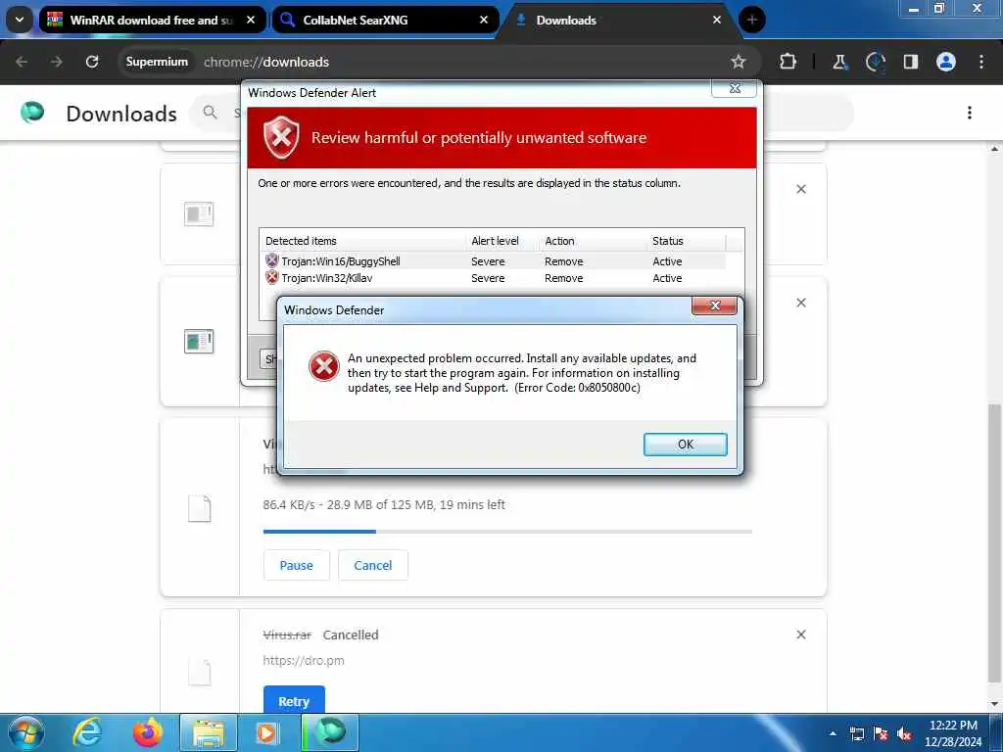The height and width of the screenshot is (752, 1003).
Task: Close the Windows Defender error dialog
Action: [x=714, y=306]
